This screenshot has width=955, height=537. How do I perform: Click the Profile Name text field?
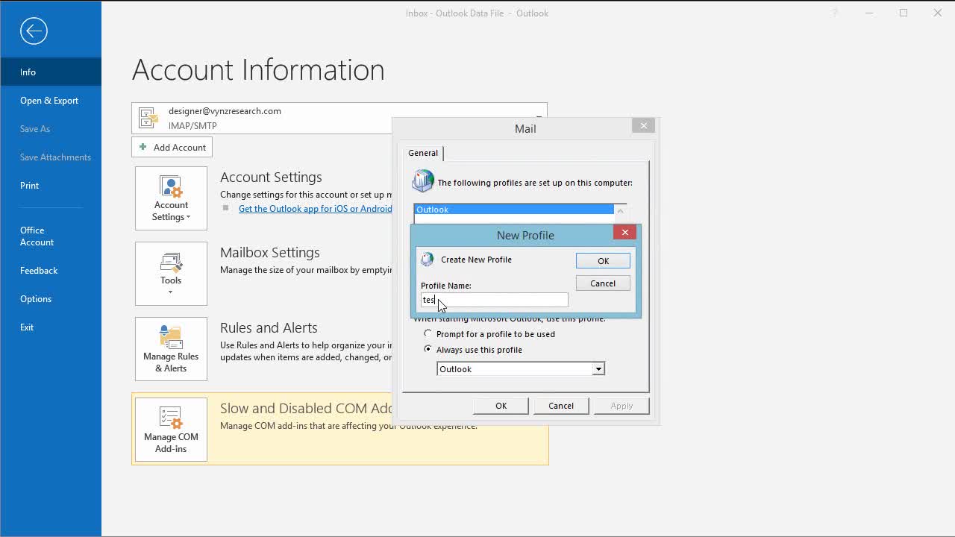click(494, 300)
